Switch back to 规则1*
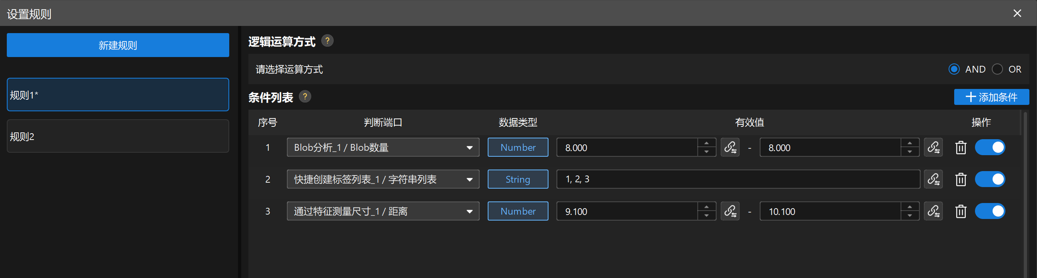 click(118, 95)
